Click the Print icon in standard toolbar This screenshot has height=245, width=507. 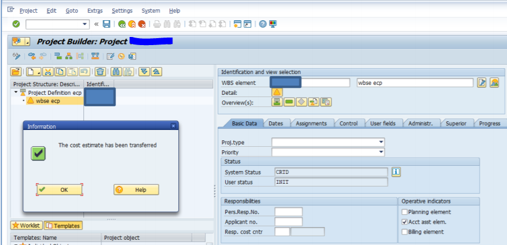tap(157, 24)
